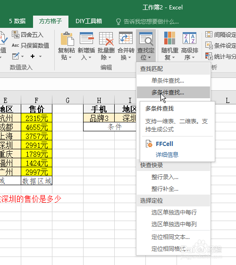Choose 整行录入 menu item
The width and height of the screenshot is (236, 265).
click(173, 177)
